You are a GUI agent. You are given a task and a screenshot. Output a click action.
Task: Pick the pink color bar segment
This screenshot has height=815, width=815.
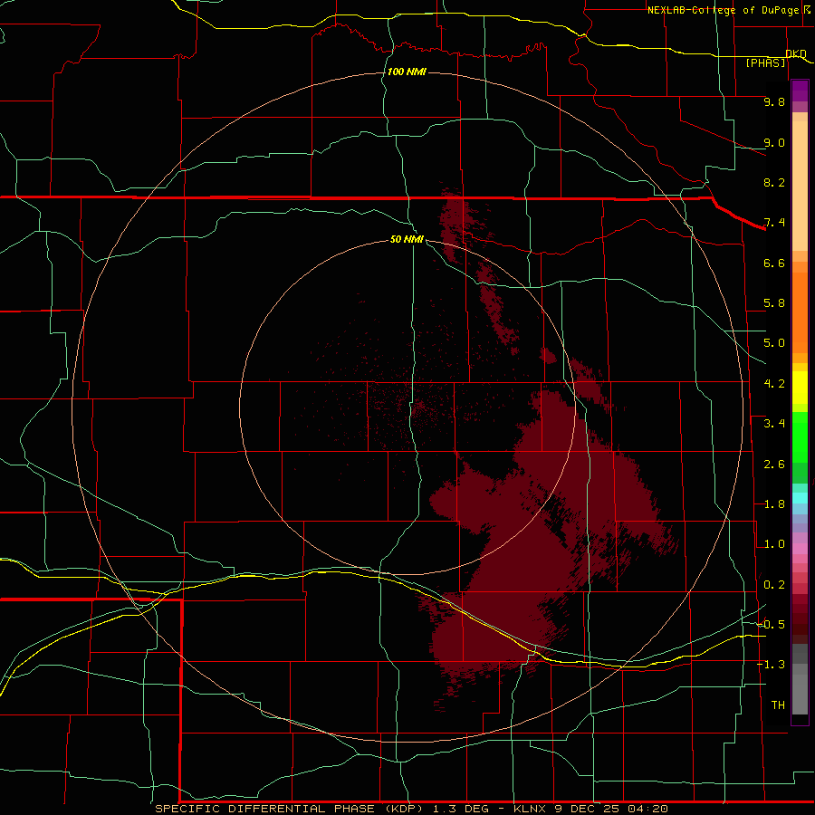800,549
